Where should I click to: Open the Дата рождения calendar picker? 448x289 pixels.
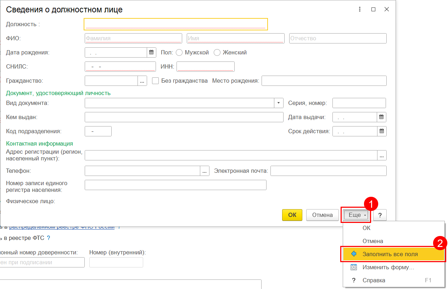(x=151, y=52)
